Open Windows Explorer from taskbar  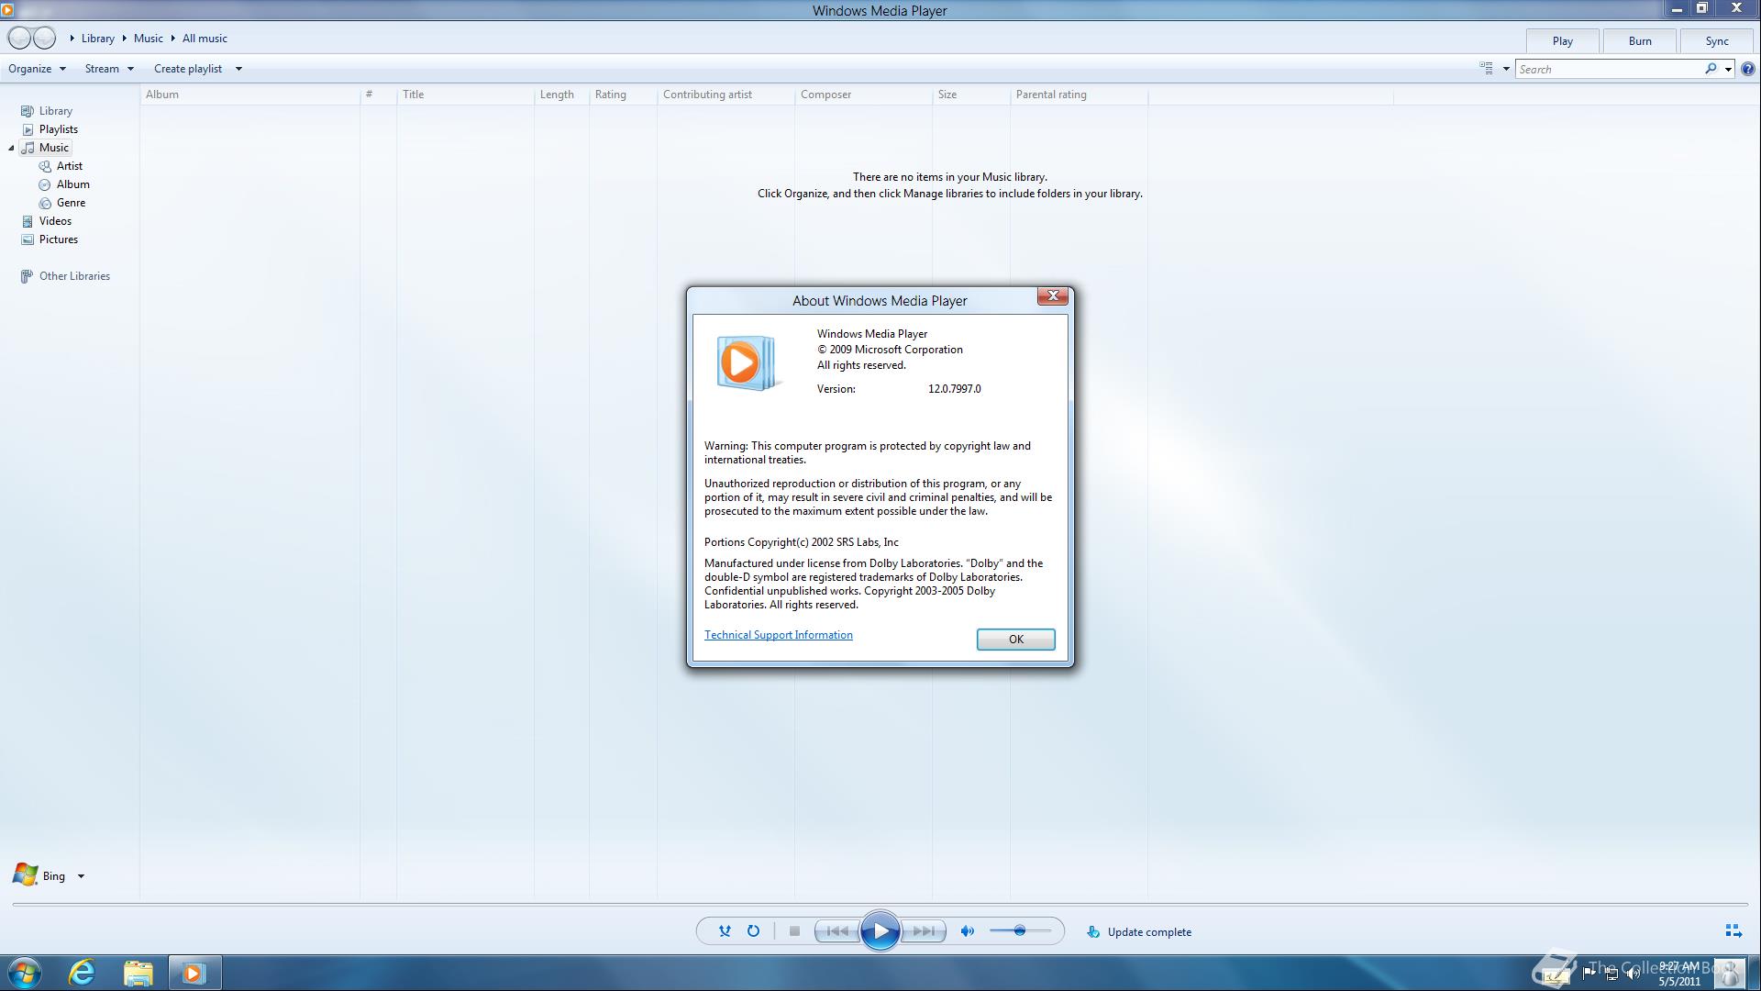pos(138,973)
